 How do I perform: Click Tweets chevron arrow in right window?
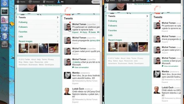pyautogui.click(x=147, y=16)
